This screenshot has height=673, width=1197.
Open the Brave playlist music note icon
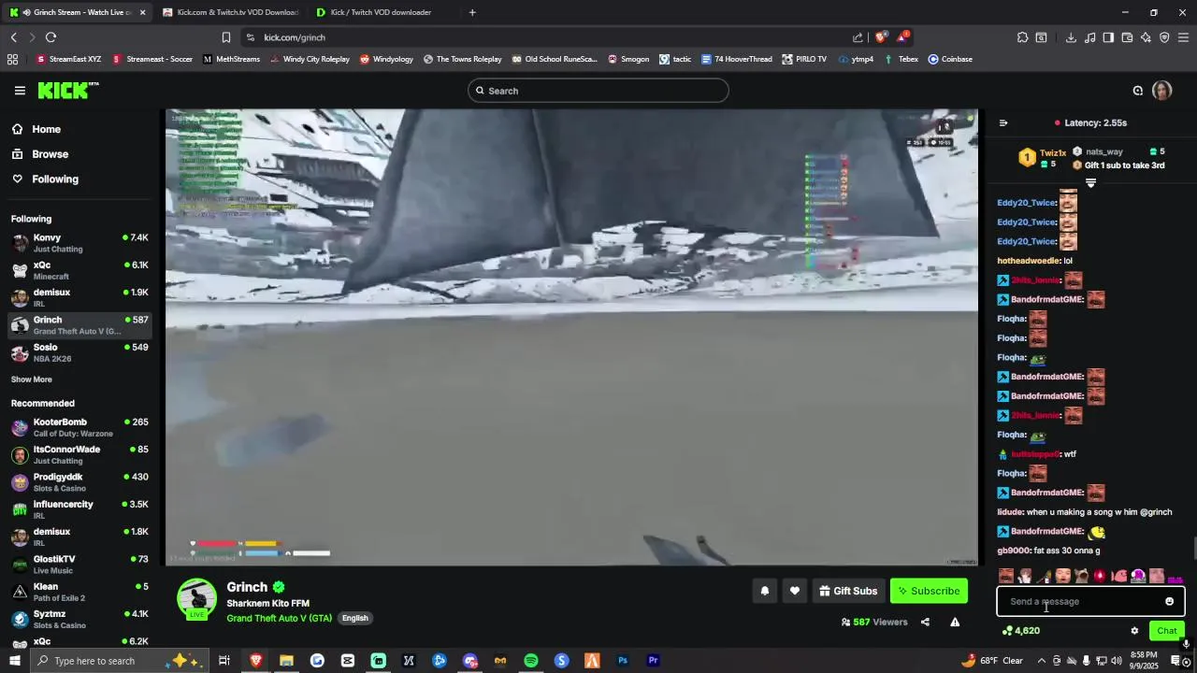coord(1089,37)
